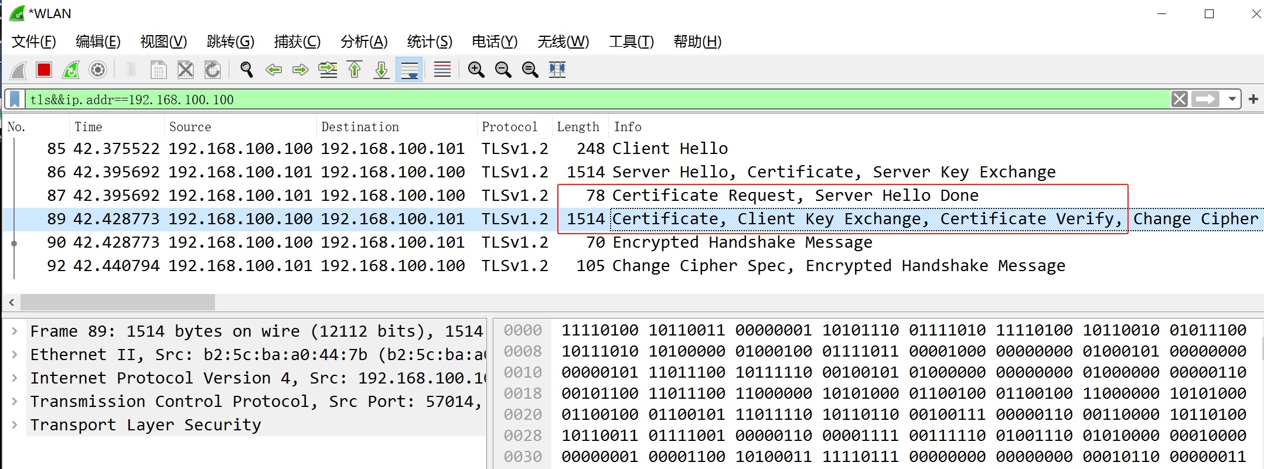The height and width of the screenshot is (469, 1264).
Task: Open the 编辑(E) menu
Action: [x=98, y=42]
